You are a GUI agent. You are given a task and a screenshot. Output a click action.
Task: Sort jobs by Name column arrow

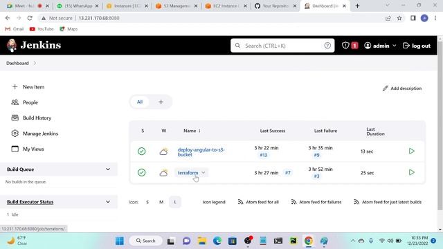[199, 131]
